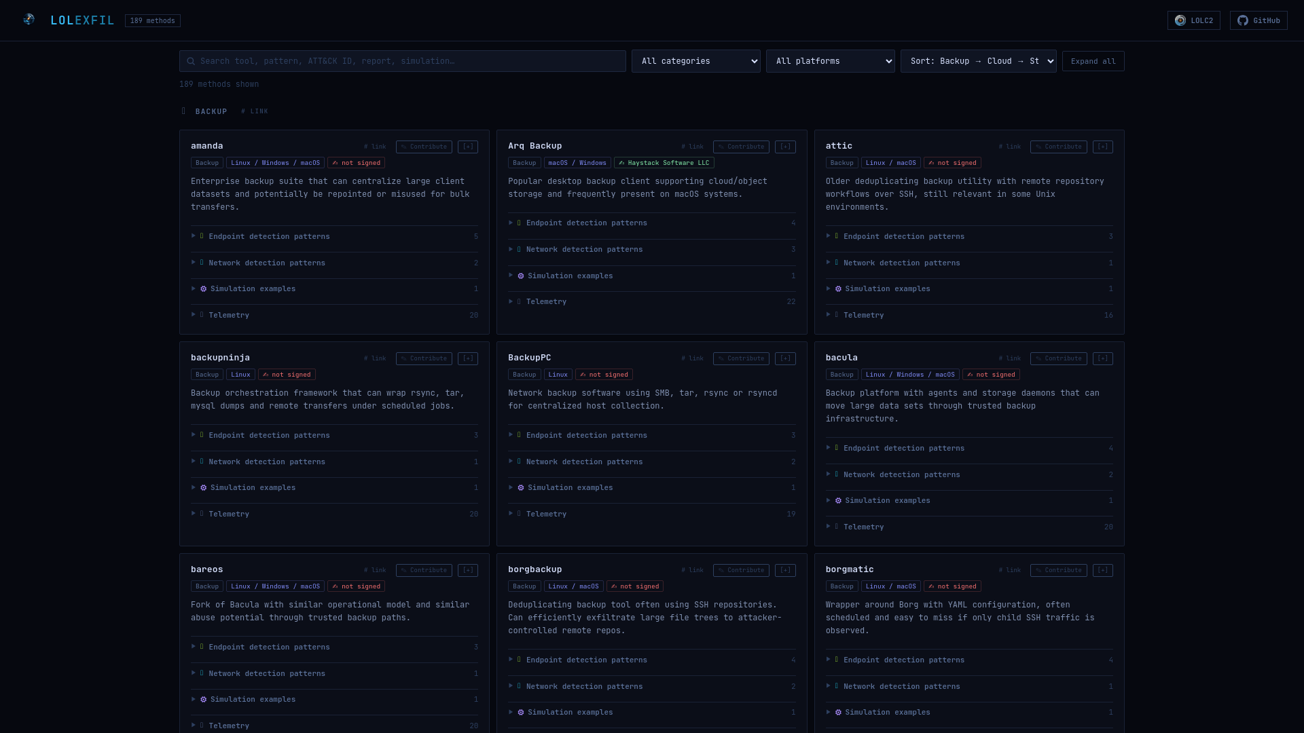
Task: Open the LOLC2 site via its icon
Action: (x=1180, y=20)
